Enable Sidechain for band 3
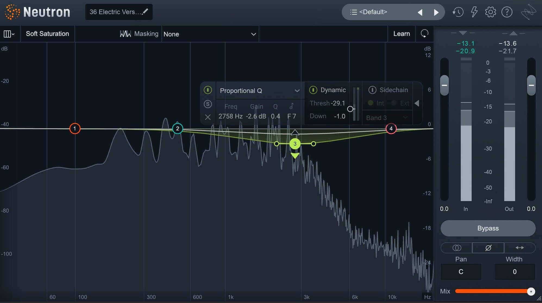The image size is (542, 303). click(x=372, y=90)
